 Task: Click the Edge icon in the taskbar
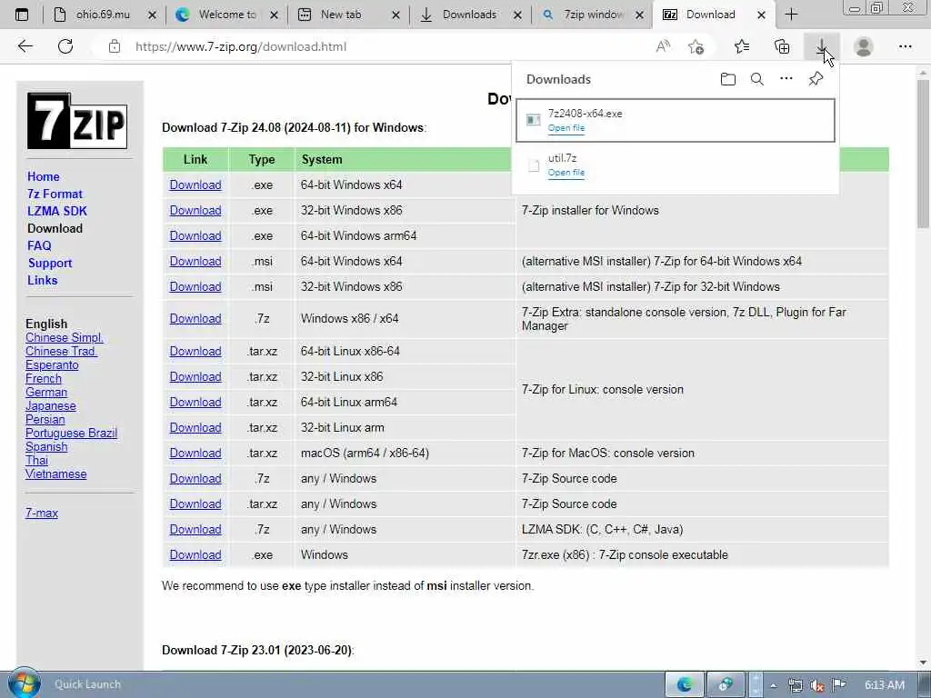coord(685,684)
